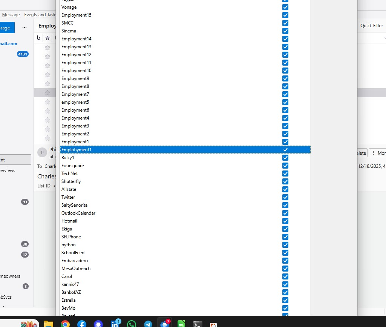Select the correctly spelled Employment1 row
This screenshot has width=386, height=327.
(x=185, y=142)
